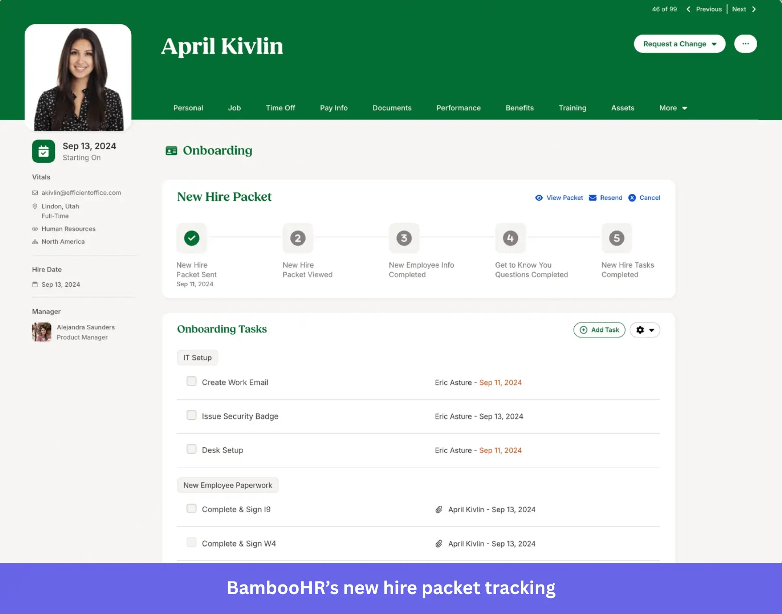The image size is (782, 614).
Task: Click the IT Setup category tag
Action: 197,358
